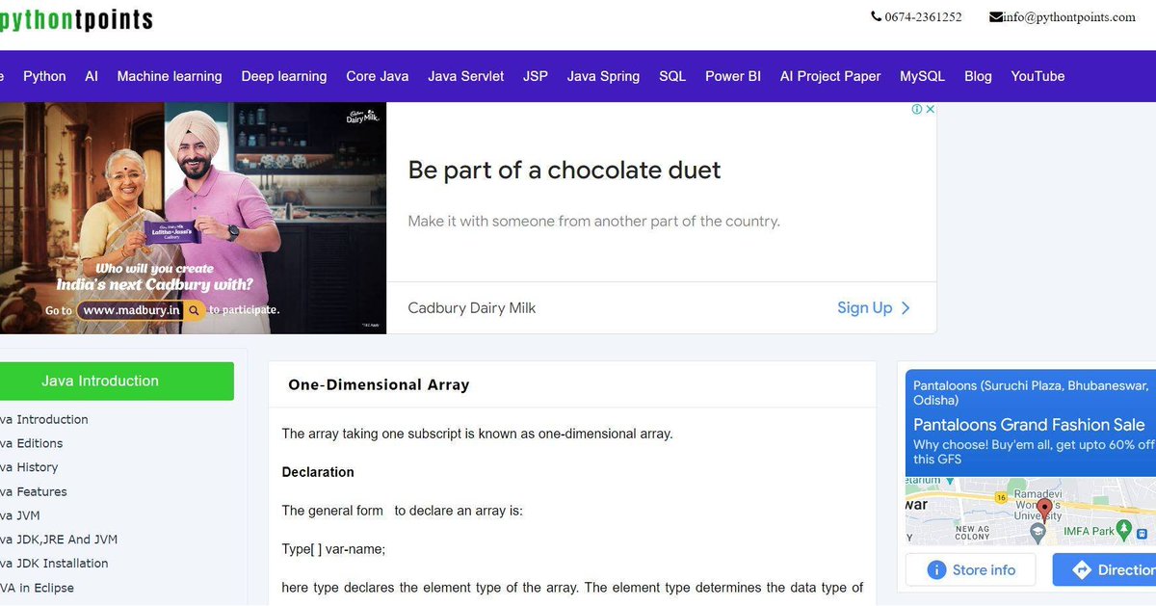Viewport: 1156px width, 606px height.
Task: Open the AdChoices info icon on banner ad
Action: [917, 110]
